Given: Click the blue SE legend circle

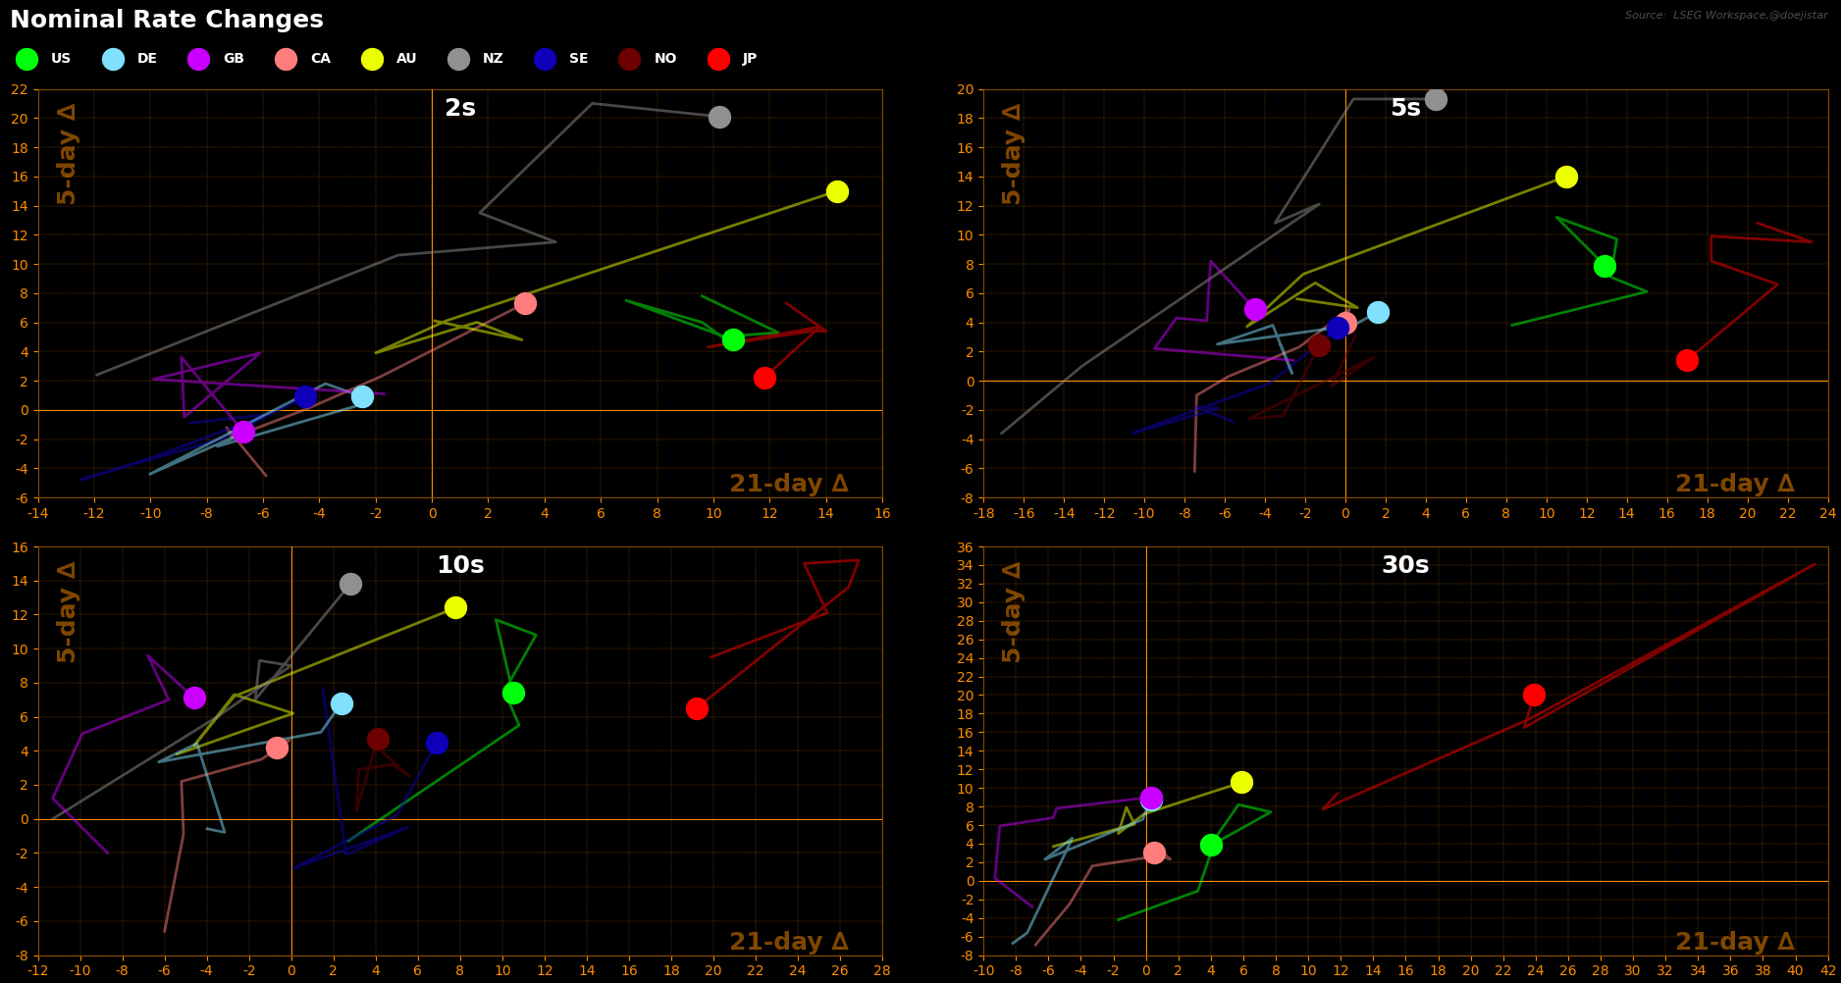Looking at the screenshot, I should coord(545,59).
